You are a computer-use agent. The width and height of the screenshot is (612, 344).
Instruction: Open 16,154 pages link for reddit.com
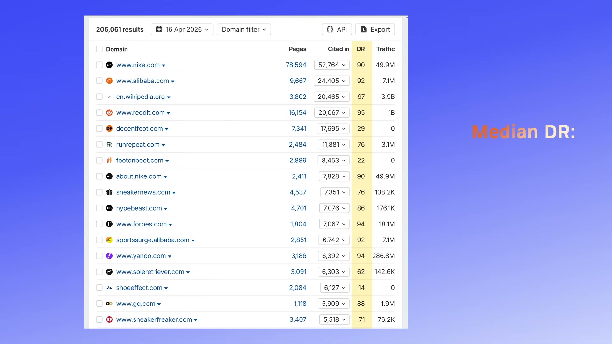click(297, 113)
